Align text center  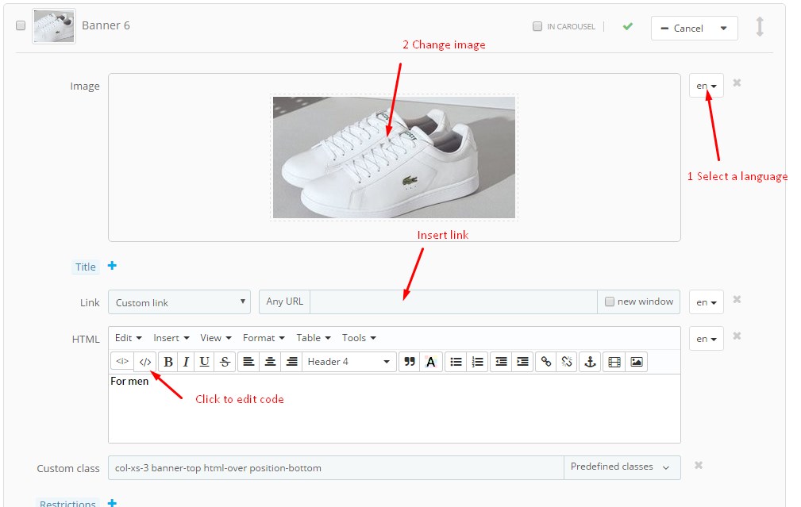[270, 362]
